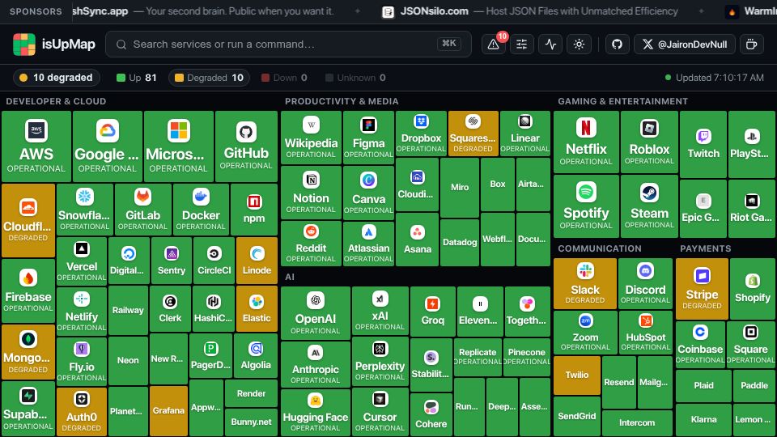This screenshot has width=777, height=437.
Task: Click the Twilio degraded tile
Action: [x=577, y=375]
